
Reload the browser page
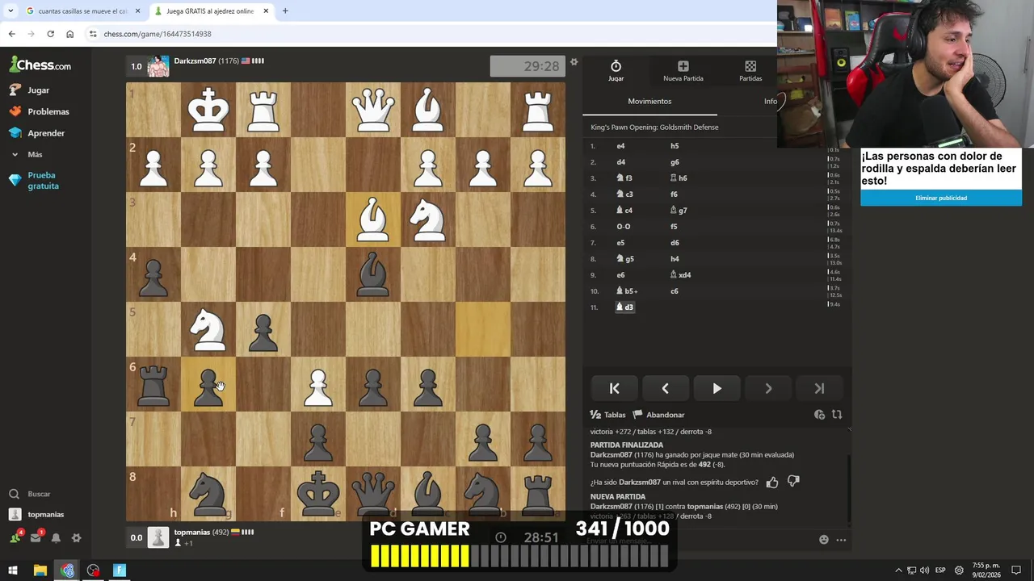pyautogui.click(x=50, y=34)
